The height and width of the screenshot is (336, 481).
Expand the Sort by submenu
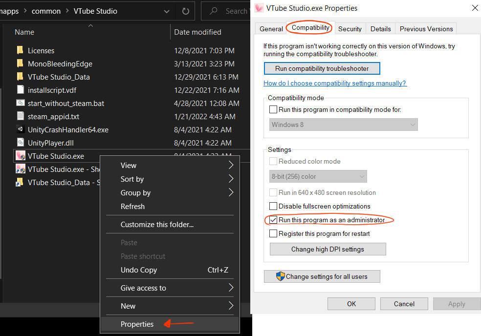click(x=170, y=179)
